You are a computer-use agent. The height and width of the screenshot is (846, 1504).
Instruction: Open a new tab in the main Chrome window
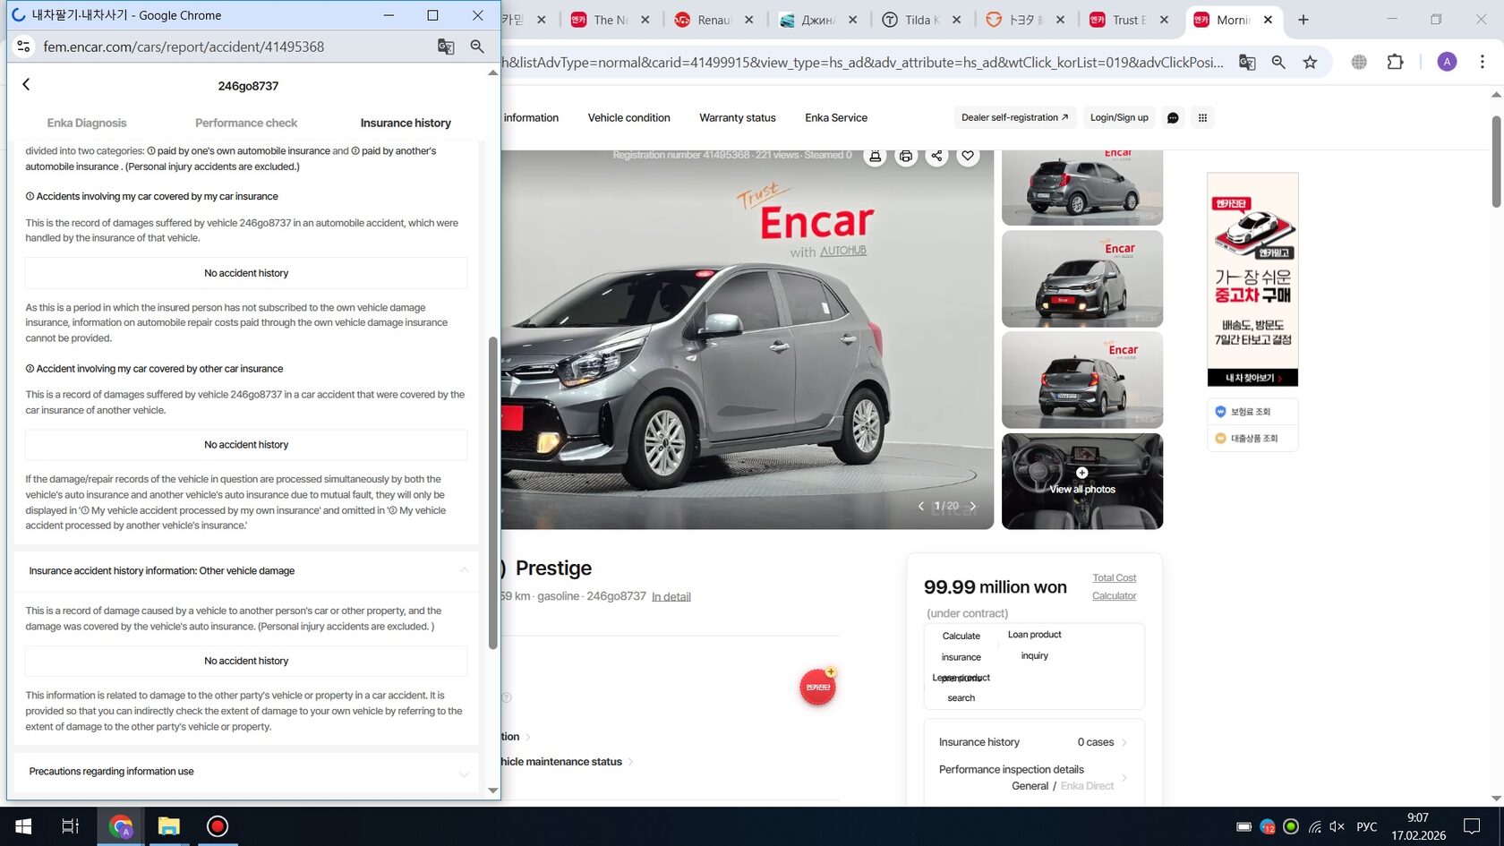1303,20
